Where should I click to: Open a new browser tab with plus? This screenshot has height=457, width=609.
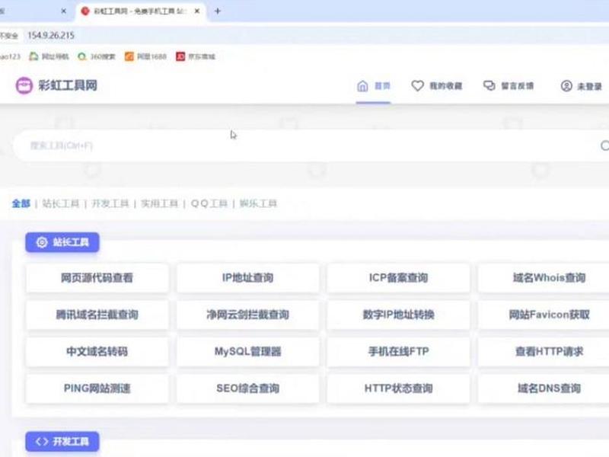(x=218, y=11)
